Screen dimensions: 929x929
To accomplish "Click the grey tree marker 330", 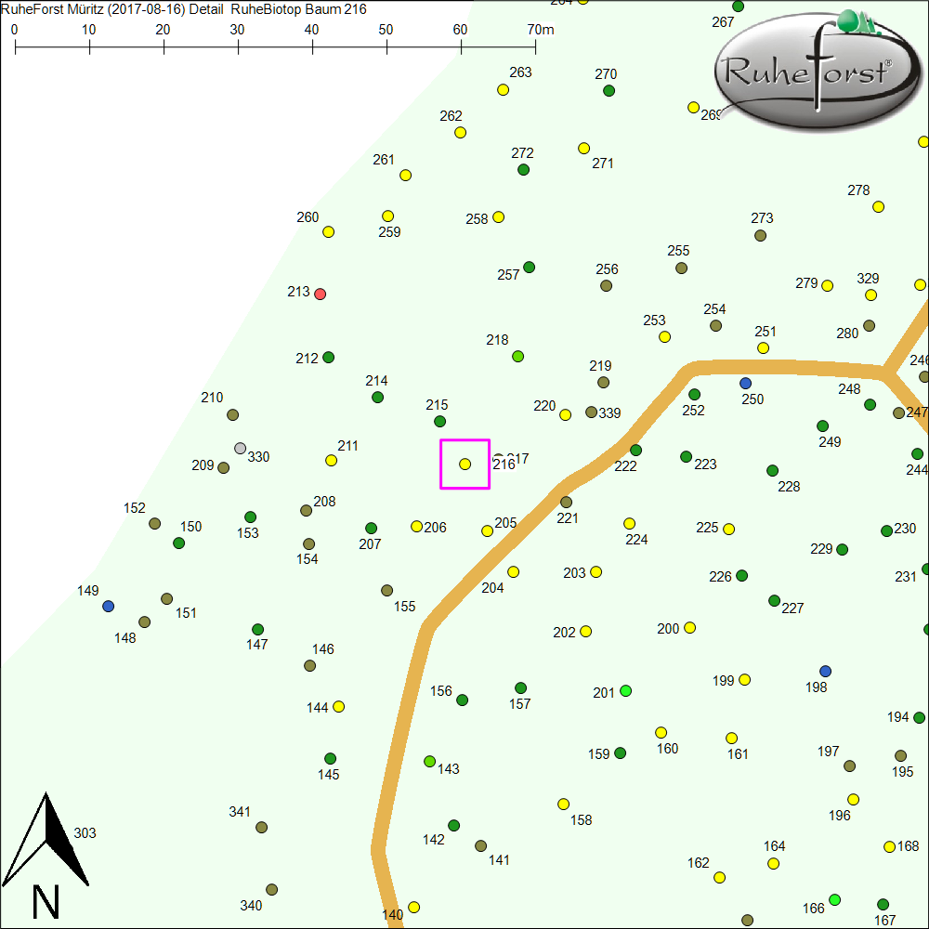I will pyautogui.click(x=241, y=449).
